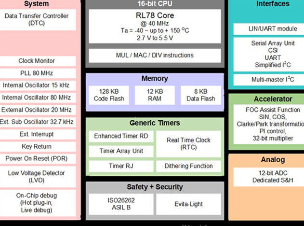Select Internal Oscillator 15 kHz block
Screen dimensions: 304x226
click(38, 85)
